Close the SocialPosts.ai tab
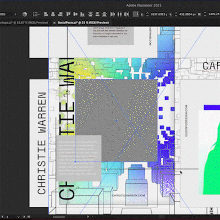Viewport: 220px width, 220px height. tap(54, 23)
